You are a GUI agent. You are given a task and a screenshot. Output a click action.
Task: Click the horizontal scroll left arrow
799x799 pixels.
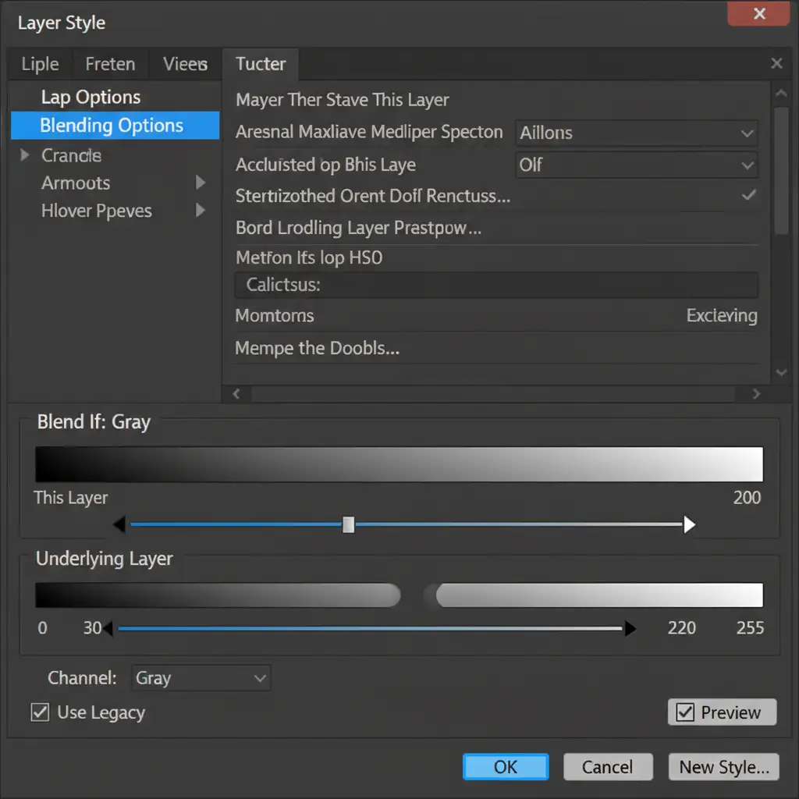click(237, 395)
